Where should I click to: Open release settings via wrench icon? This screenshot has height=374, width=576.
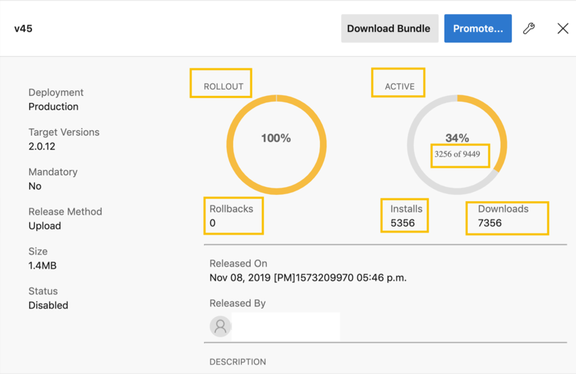click(x=529, y=28)
